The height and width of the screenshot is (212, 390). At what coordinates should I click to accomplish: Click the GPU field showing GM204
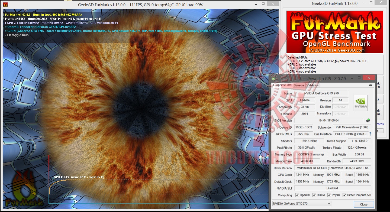click(x=305, y=100)
